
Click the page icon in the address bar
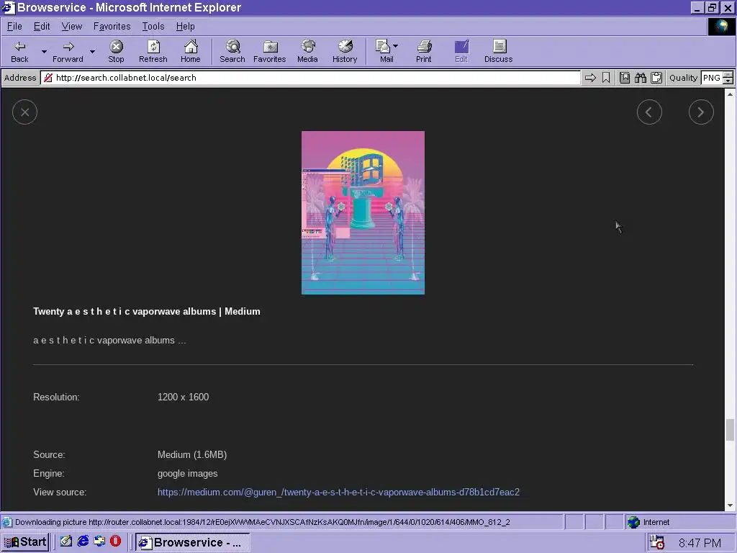48,78
